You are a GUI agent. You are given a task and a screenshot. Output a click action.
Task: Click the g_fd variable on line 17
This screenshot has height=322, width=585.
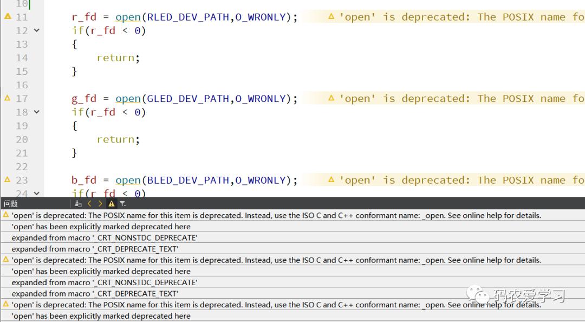click(x=84, y=99)
